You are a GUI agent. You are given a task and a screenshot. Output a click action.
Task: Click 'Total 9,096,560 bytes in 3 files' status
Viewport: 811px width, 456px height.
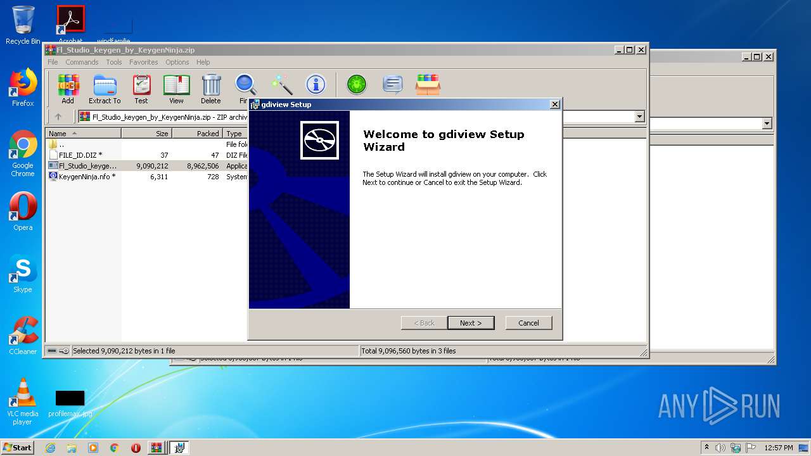coord(409,351)
